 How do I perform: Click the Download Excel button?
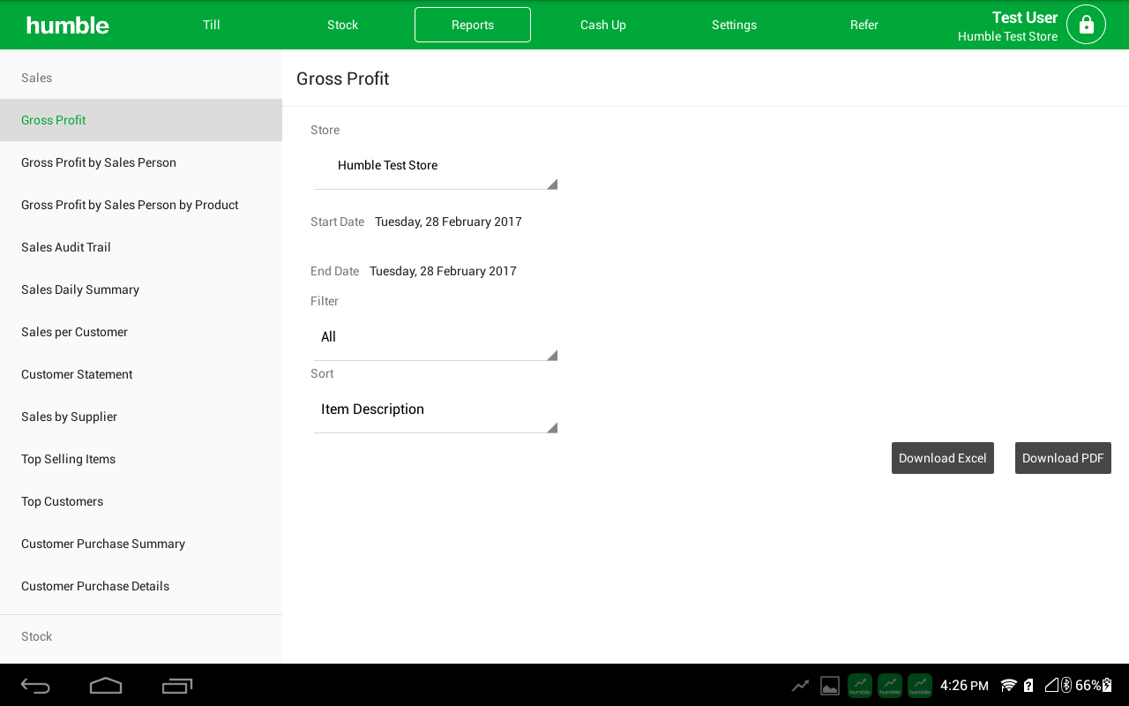tap(943, 458)
